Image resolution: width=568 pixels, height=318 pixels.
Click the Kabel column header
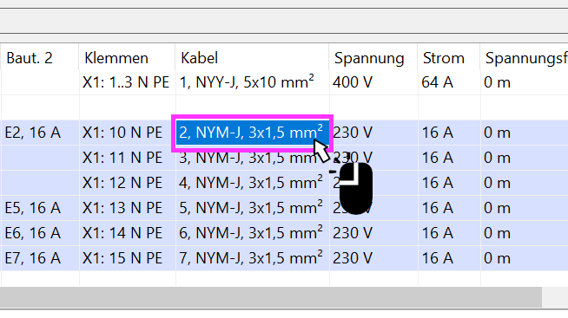point(252,58)
